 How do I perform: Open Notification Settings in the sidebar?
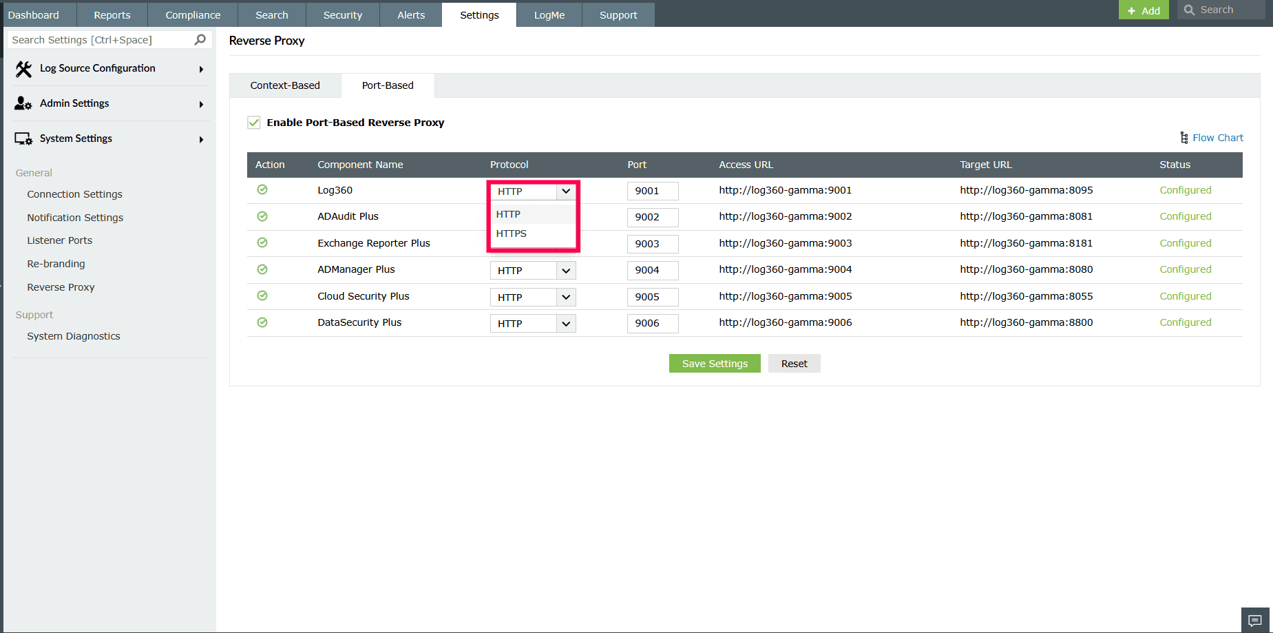[x=75, y=218]
